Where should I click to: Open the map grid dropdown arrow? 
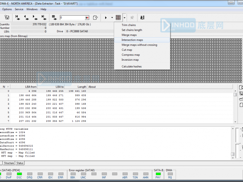pos(125,18)
